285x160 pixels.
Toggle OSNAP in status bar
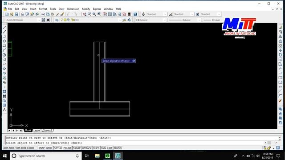point(77,148)
